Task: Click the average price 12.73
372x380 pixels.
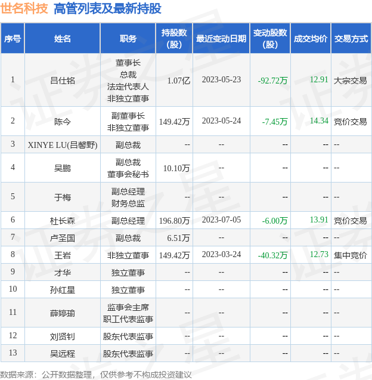Action: 319,254
